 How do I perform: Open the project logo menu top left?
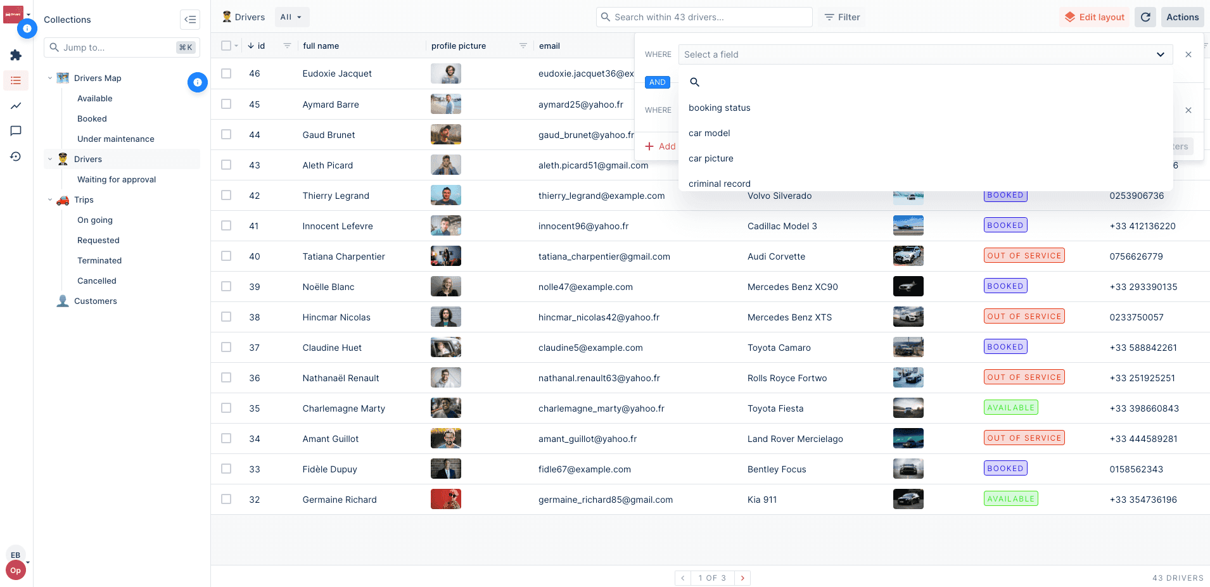[x=14, y=14]
